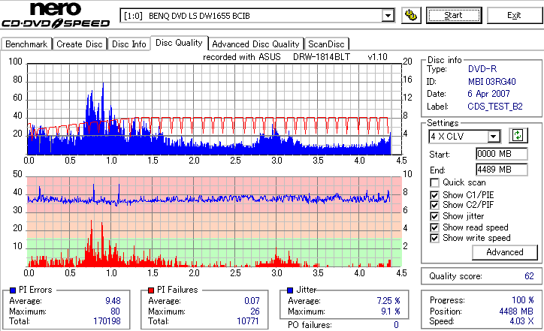This screenshot has height=331, width=544.
Task: Open the Advanced Disc Quality tab
Action: click(255, 44)
